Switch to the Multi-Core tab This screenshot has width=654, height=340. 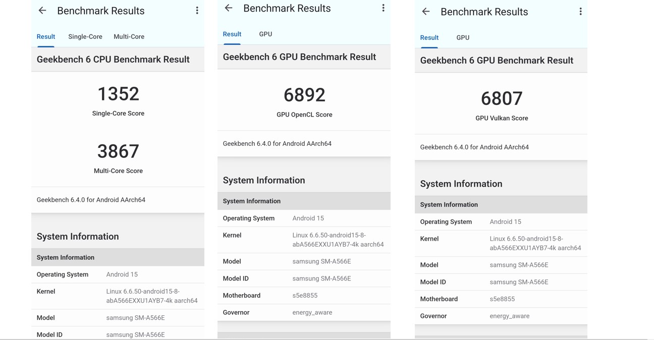[x=129, y=37]
